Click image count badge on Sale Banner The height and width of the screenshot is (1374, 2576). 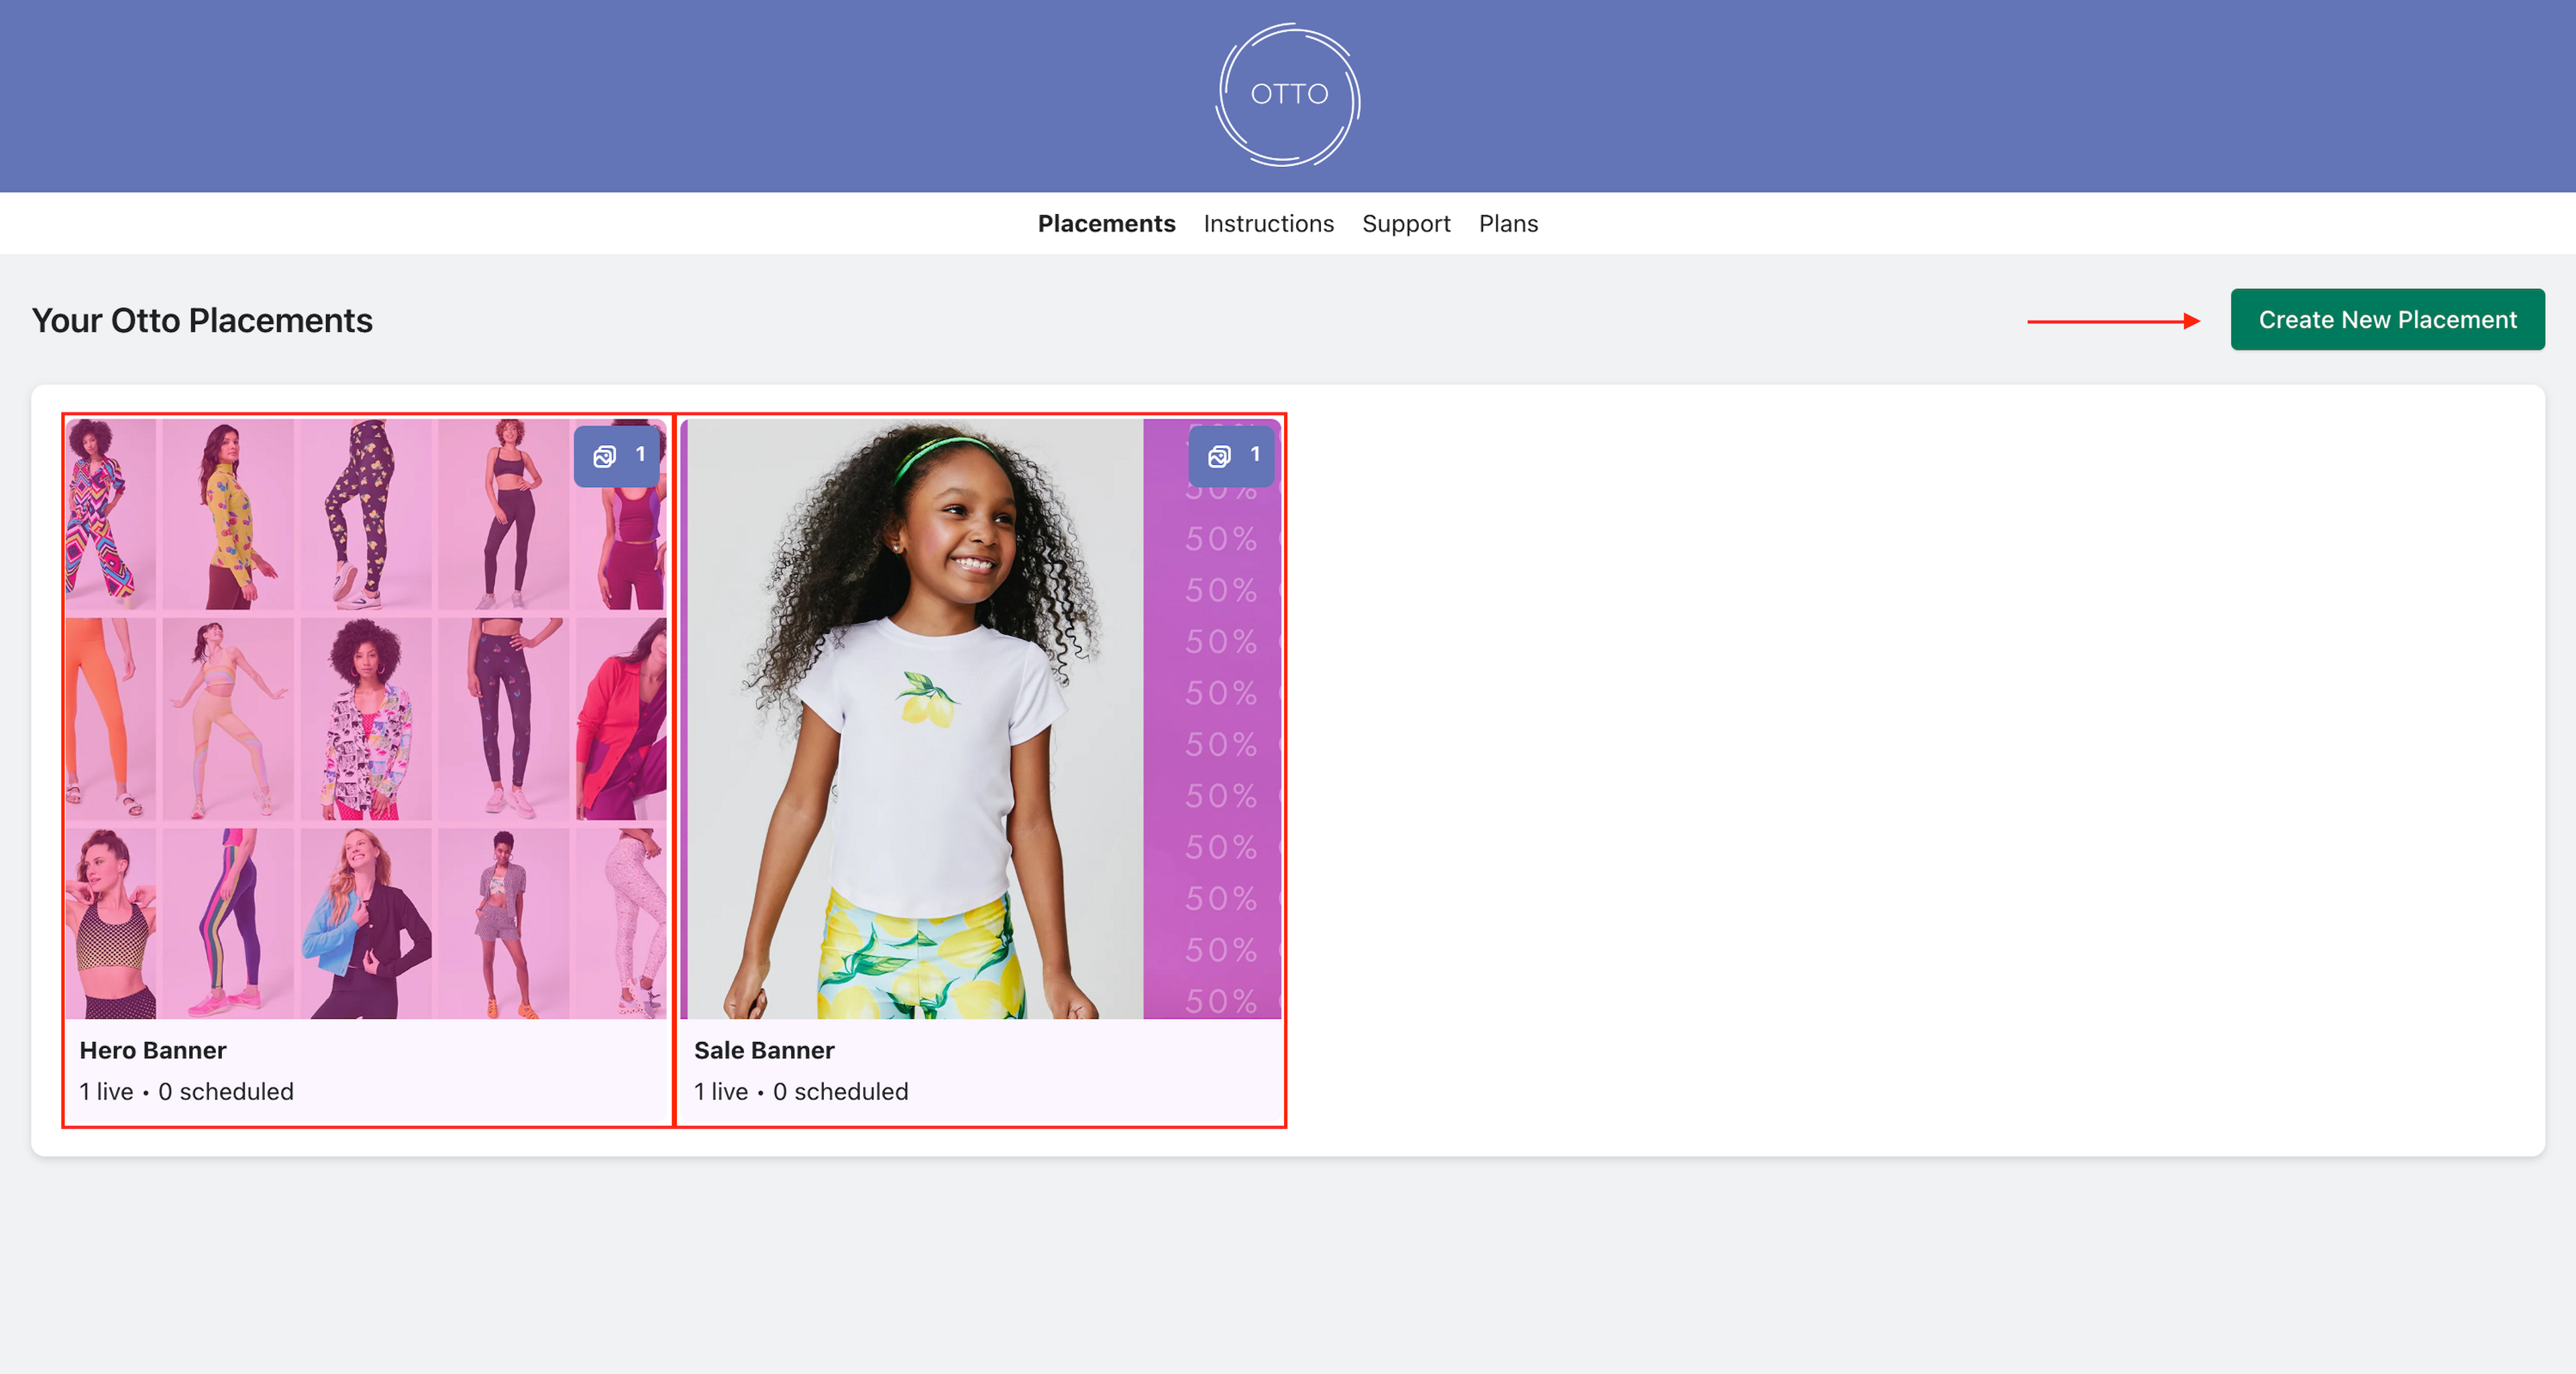pos(1231,456)
